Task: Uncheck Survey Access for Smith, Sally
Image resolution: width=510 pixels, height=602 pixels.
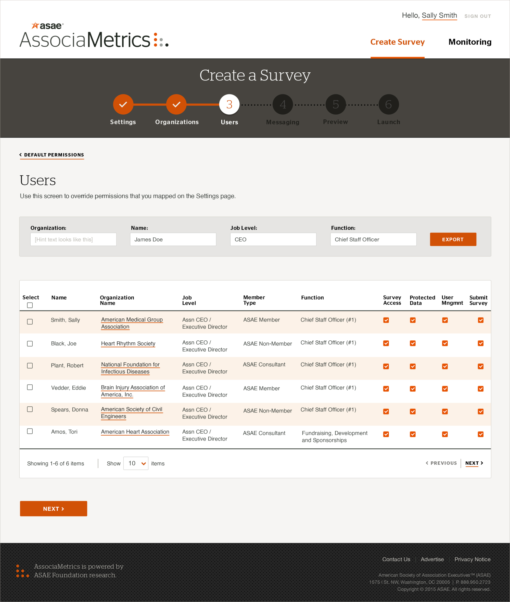Action: [x=386, y=320]
